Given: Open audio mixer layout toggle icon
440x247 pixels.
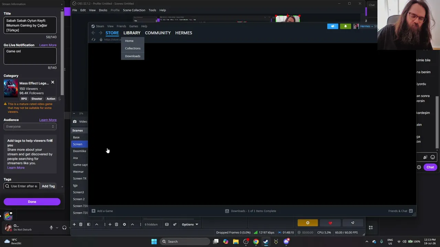Looking at the screenshot, I should 167,224.
